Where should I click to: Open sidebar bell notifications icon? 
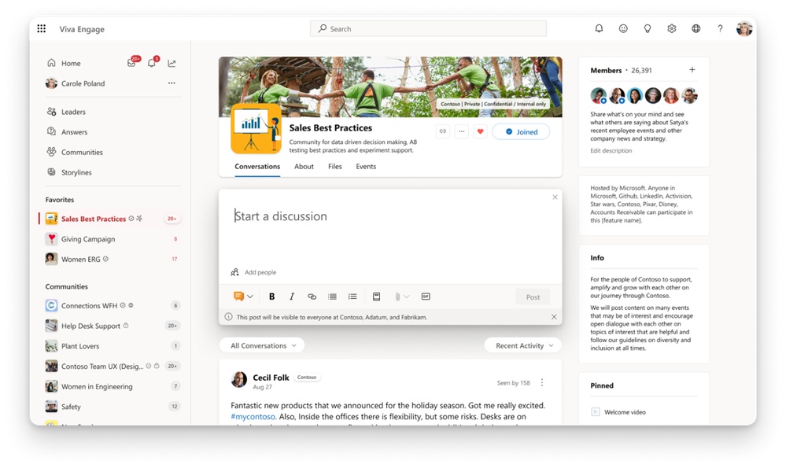click(152, 63)
